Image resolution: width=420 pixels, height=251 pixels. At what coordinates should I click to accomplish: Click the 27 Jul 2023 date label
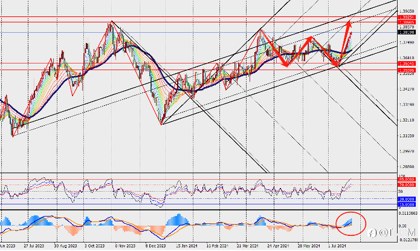(x=34, y=246)
